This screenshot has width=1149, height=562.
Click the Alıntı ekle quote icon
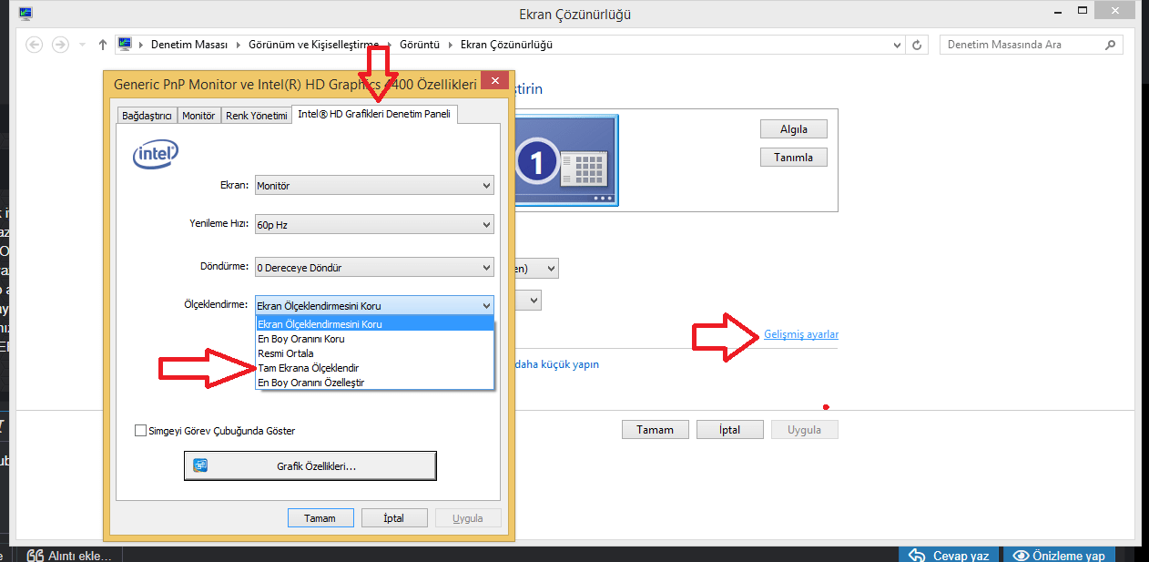(36, 556)
